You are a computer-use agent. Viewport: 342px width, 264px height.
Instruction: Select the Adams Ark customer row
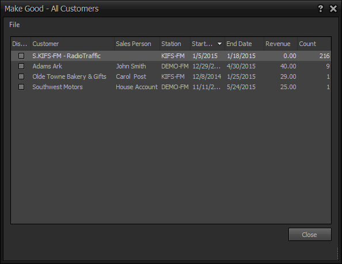click(x=171, y=66)
